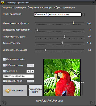The image size is (96, 106).
Task: Open Загрузка параметров menu
Action: point(14,8)
